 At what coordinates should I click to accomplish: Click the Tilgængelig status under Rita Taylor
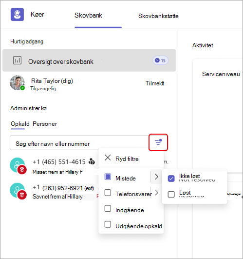pyautogui.click(x=43, y=89)
